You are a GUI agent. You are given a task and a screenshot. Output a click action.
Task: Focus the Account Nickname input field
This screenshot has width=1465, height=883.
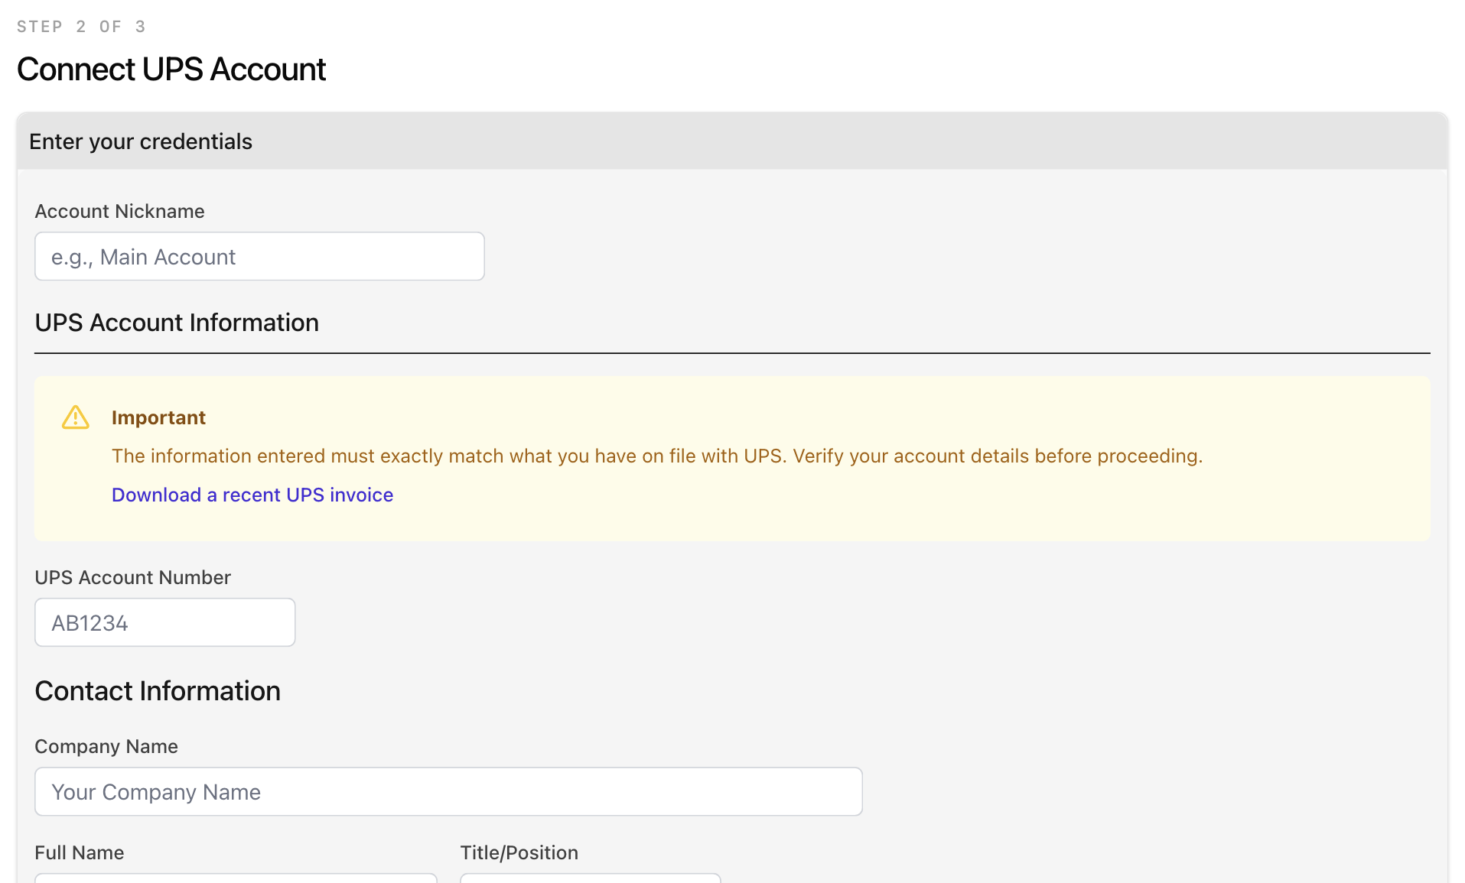(x=259, y=257)
